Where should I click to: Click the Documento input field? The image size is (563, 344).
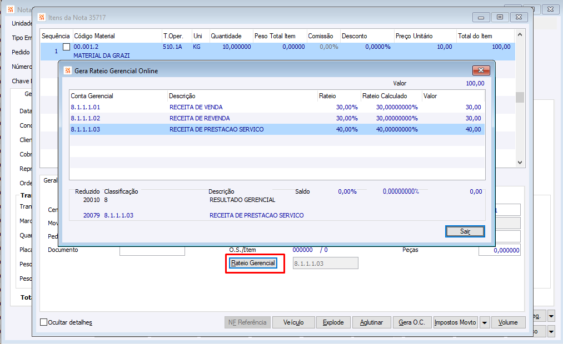click(x=152, y=251)
